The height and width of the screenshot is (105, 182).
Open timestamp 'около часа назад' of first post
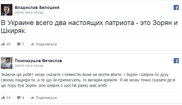[x=29, y=12]
